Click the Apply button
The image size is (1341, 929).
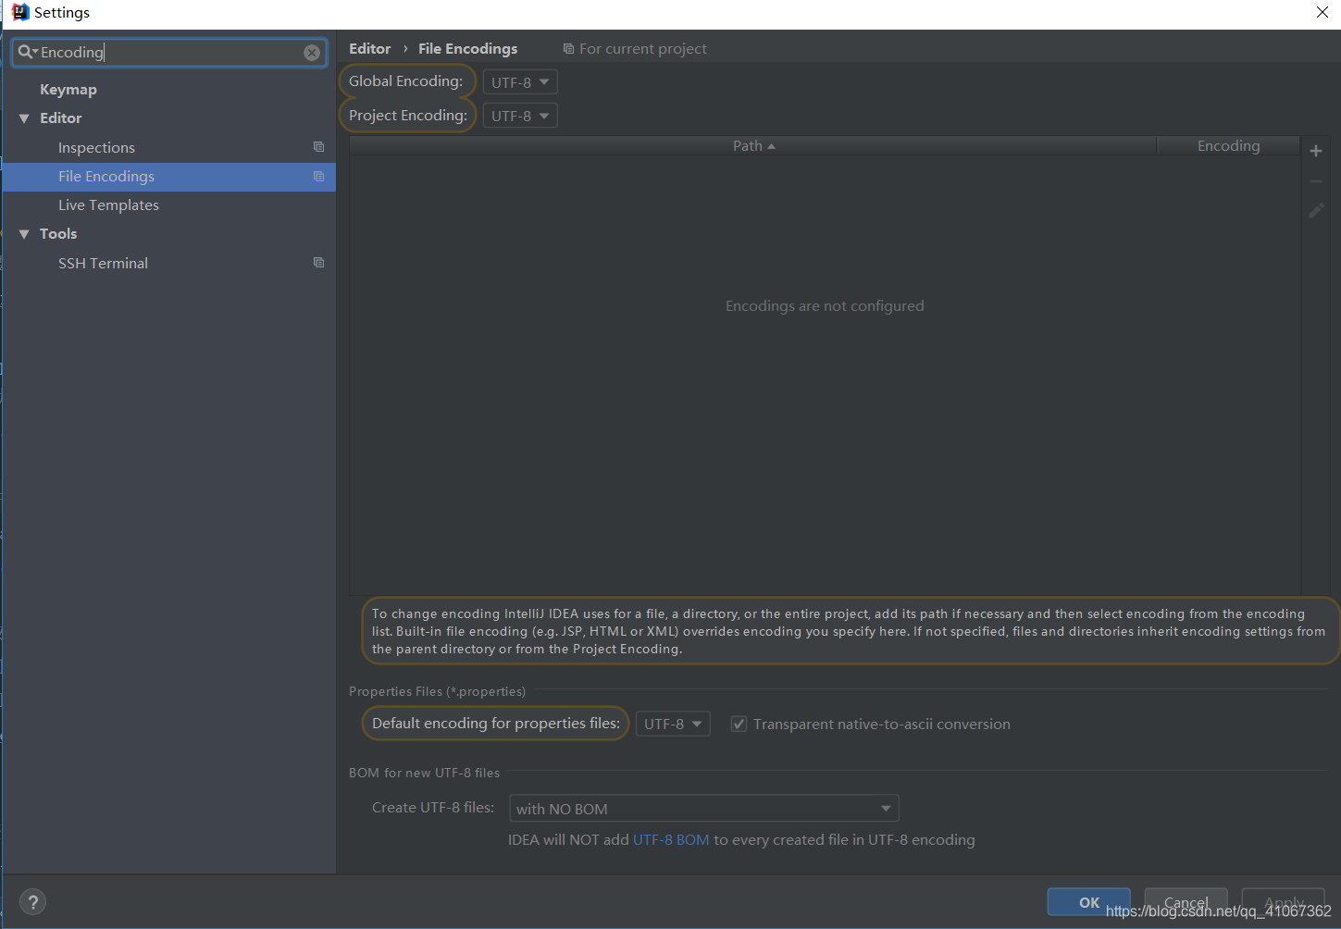click(x=1283, y=902)
